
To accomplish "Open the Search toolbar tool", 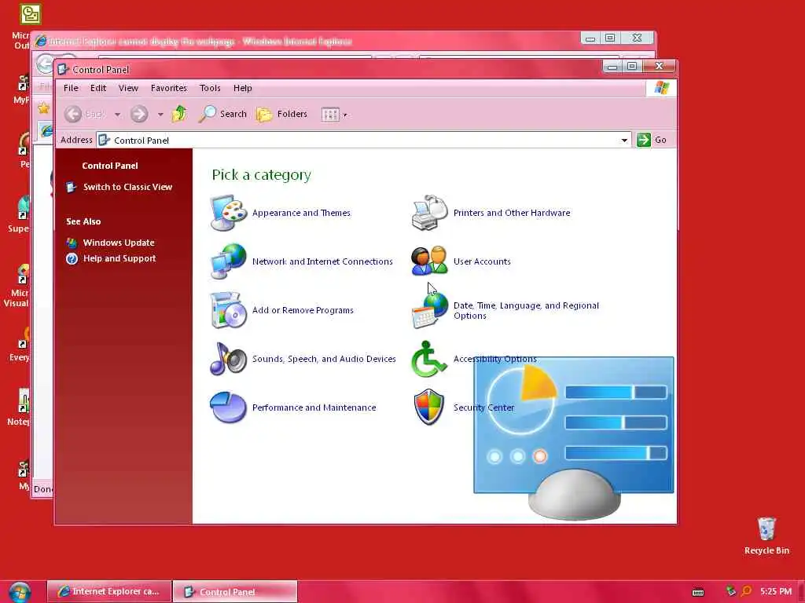I will [222, 114].
